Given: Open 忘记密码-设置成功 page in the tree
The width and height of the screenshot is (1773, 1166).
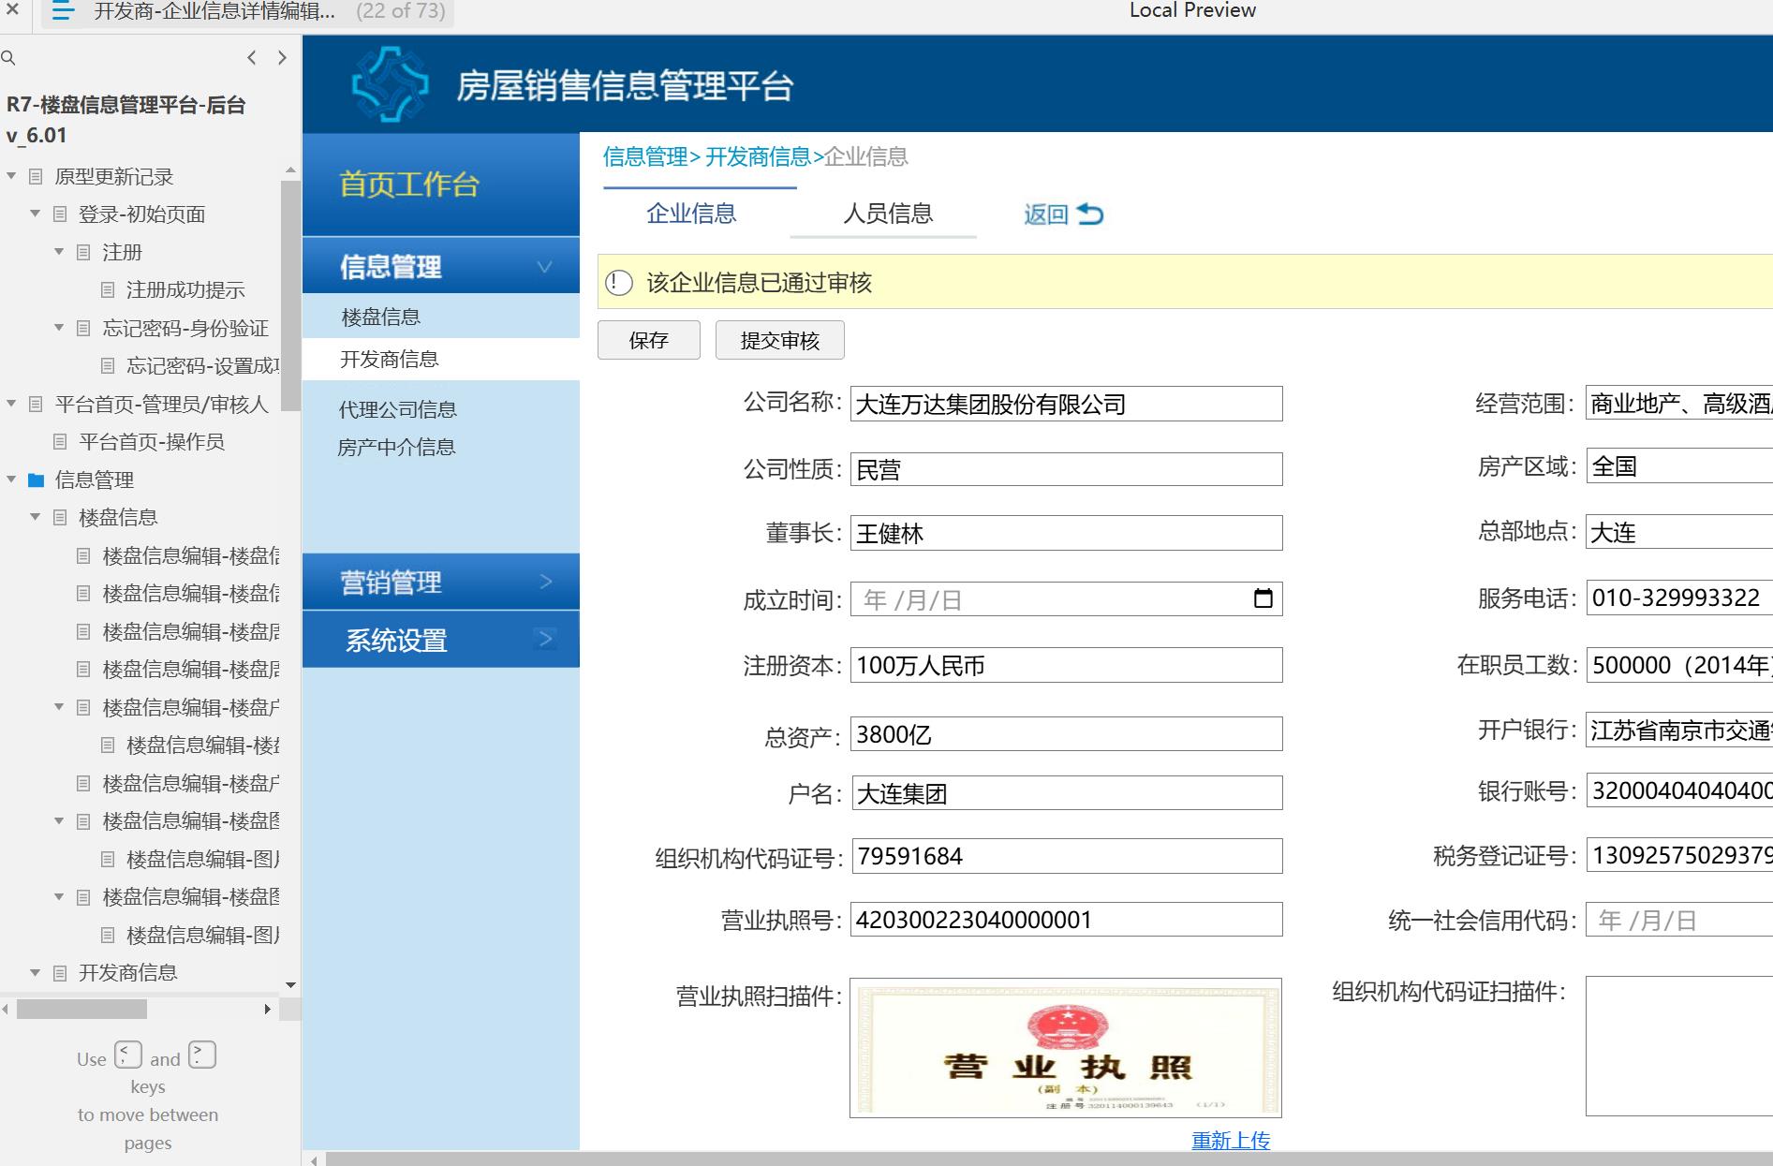Looking at the screenshot, I should (202, 366).
